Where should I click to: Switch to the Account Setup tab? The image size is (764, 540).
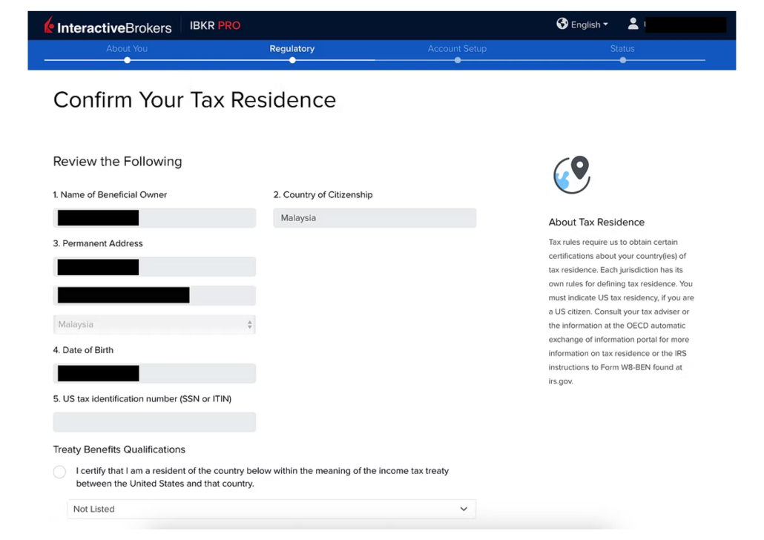coord(457,49)
